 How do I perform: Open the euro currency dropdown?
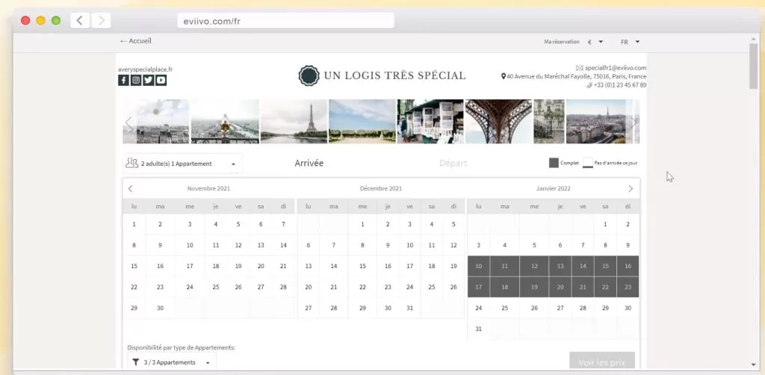click(595, 42)
